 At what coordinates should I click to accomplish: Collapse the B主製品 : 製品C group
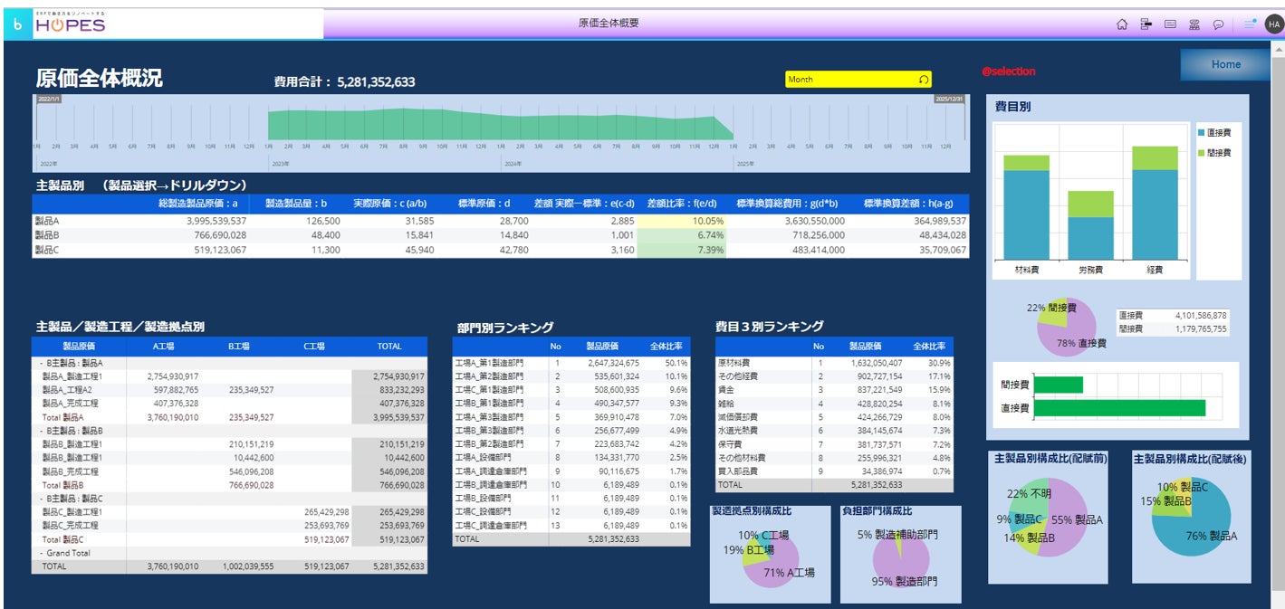tap(43, 499)
